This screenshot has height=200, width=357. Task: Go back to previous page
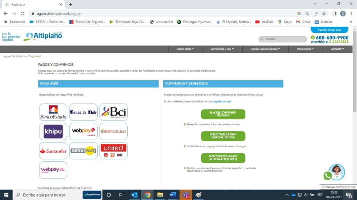[6, 14]
